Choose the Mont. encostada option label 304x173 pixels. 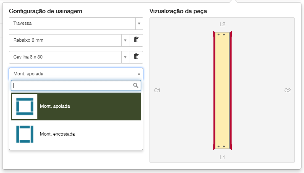pyautogui.click(x=58, y=134)
